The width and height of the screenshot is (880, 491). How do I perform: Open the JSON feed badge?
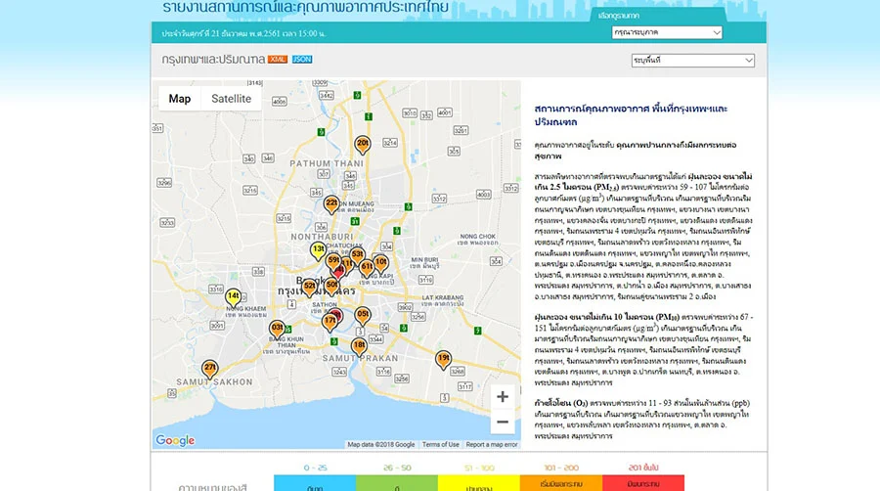[302, 60]
